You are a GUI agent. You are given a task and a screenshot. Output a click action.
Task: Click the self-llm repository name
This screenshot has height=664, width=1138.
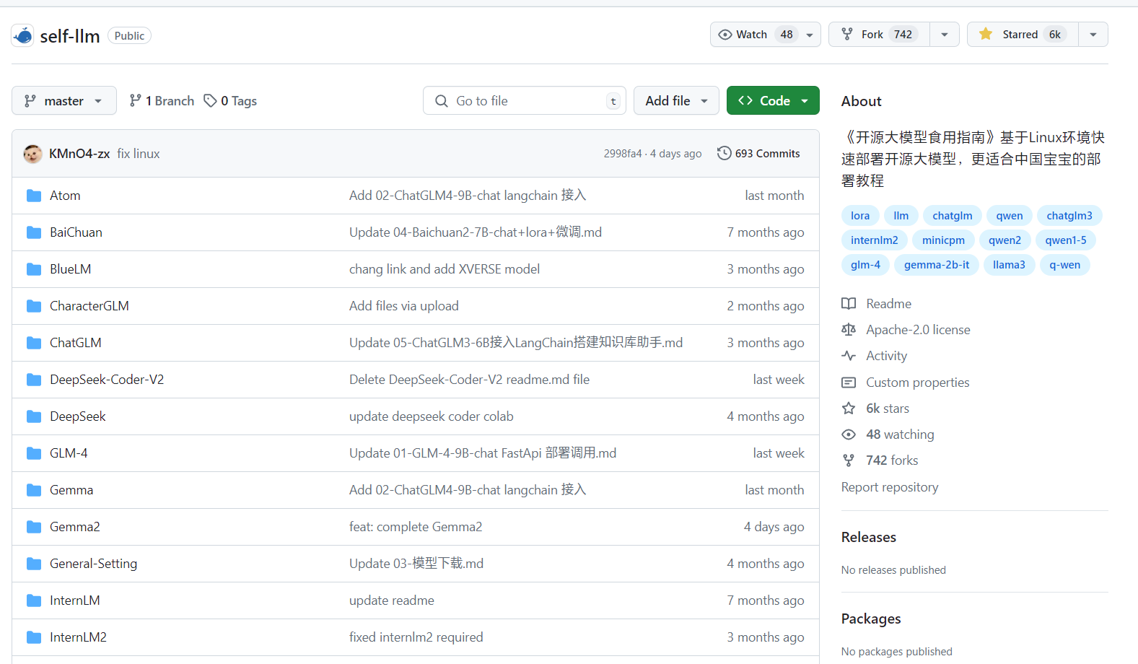tap(70, 36)
